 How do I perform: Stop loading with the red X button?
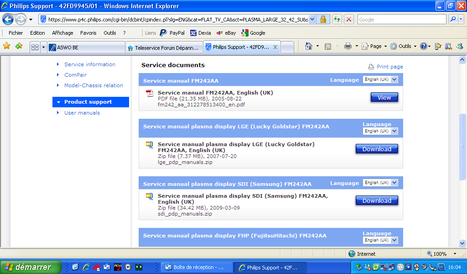click(349, 20)
